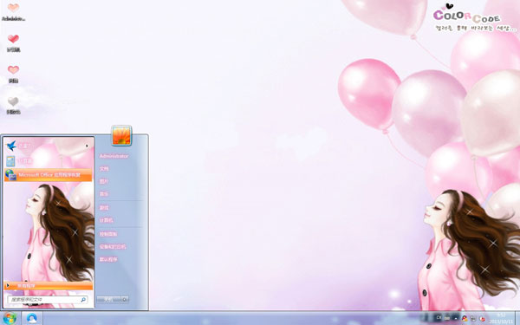Open Control Panel from Start menu
This screenshot has height=325, width=520.
tap(108, 234)
